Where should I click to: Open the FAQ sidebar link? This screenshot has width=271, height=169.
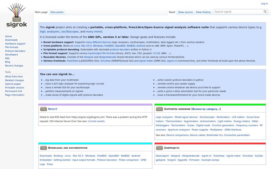click(x=7, y=59)
